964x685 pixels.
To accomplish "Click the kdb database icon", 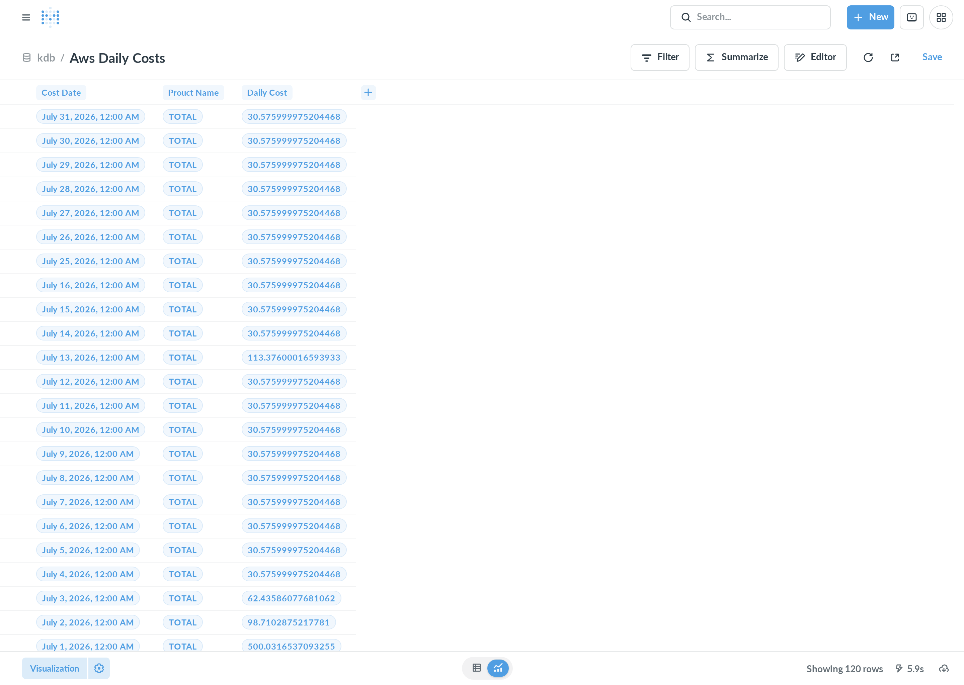I will tap(26, 58).
